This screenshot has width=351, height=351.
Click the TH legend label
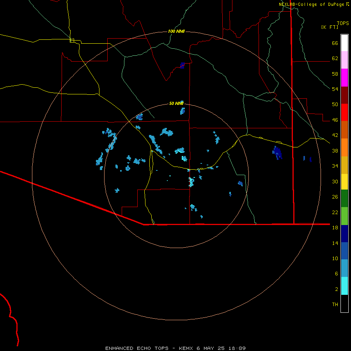click(x=335, y=305)
